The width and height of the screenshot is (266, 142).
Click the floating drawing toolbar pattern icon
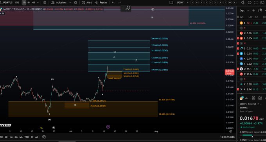(128, 8)
